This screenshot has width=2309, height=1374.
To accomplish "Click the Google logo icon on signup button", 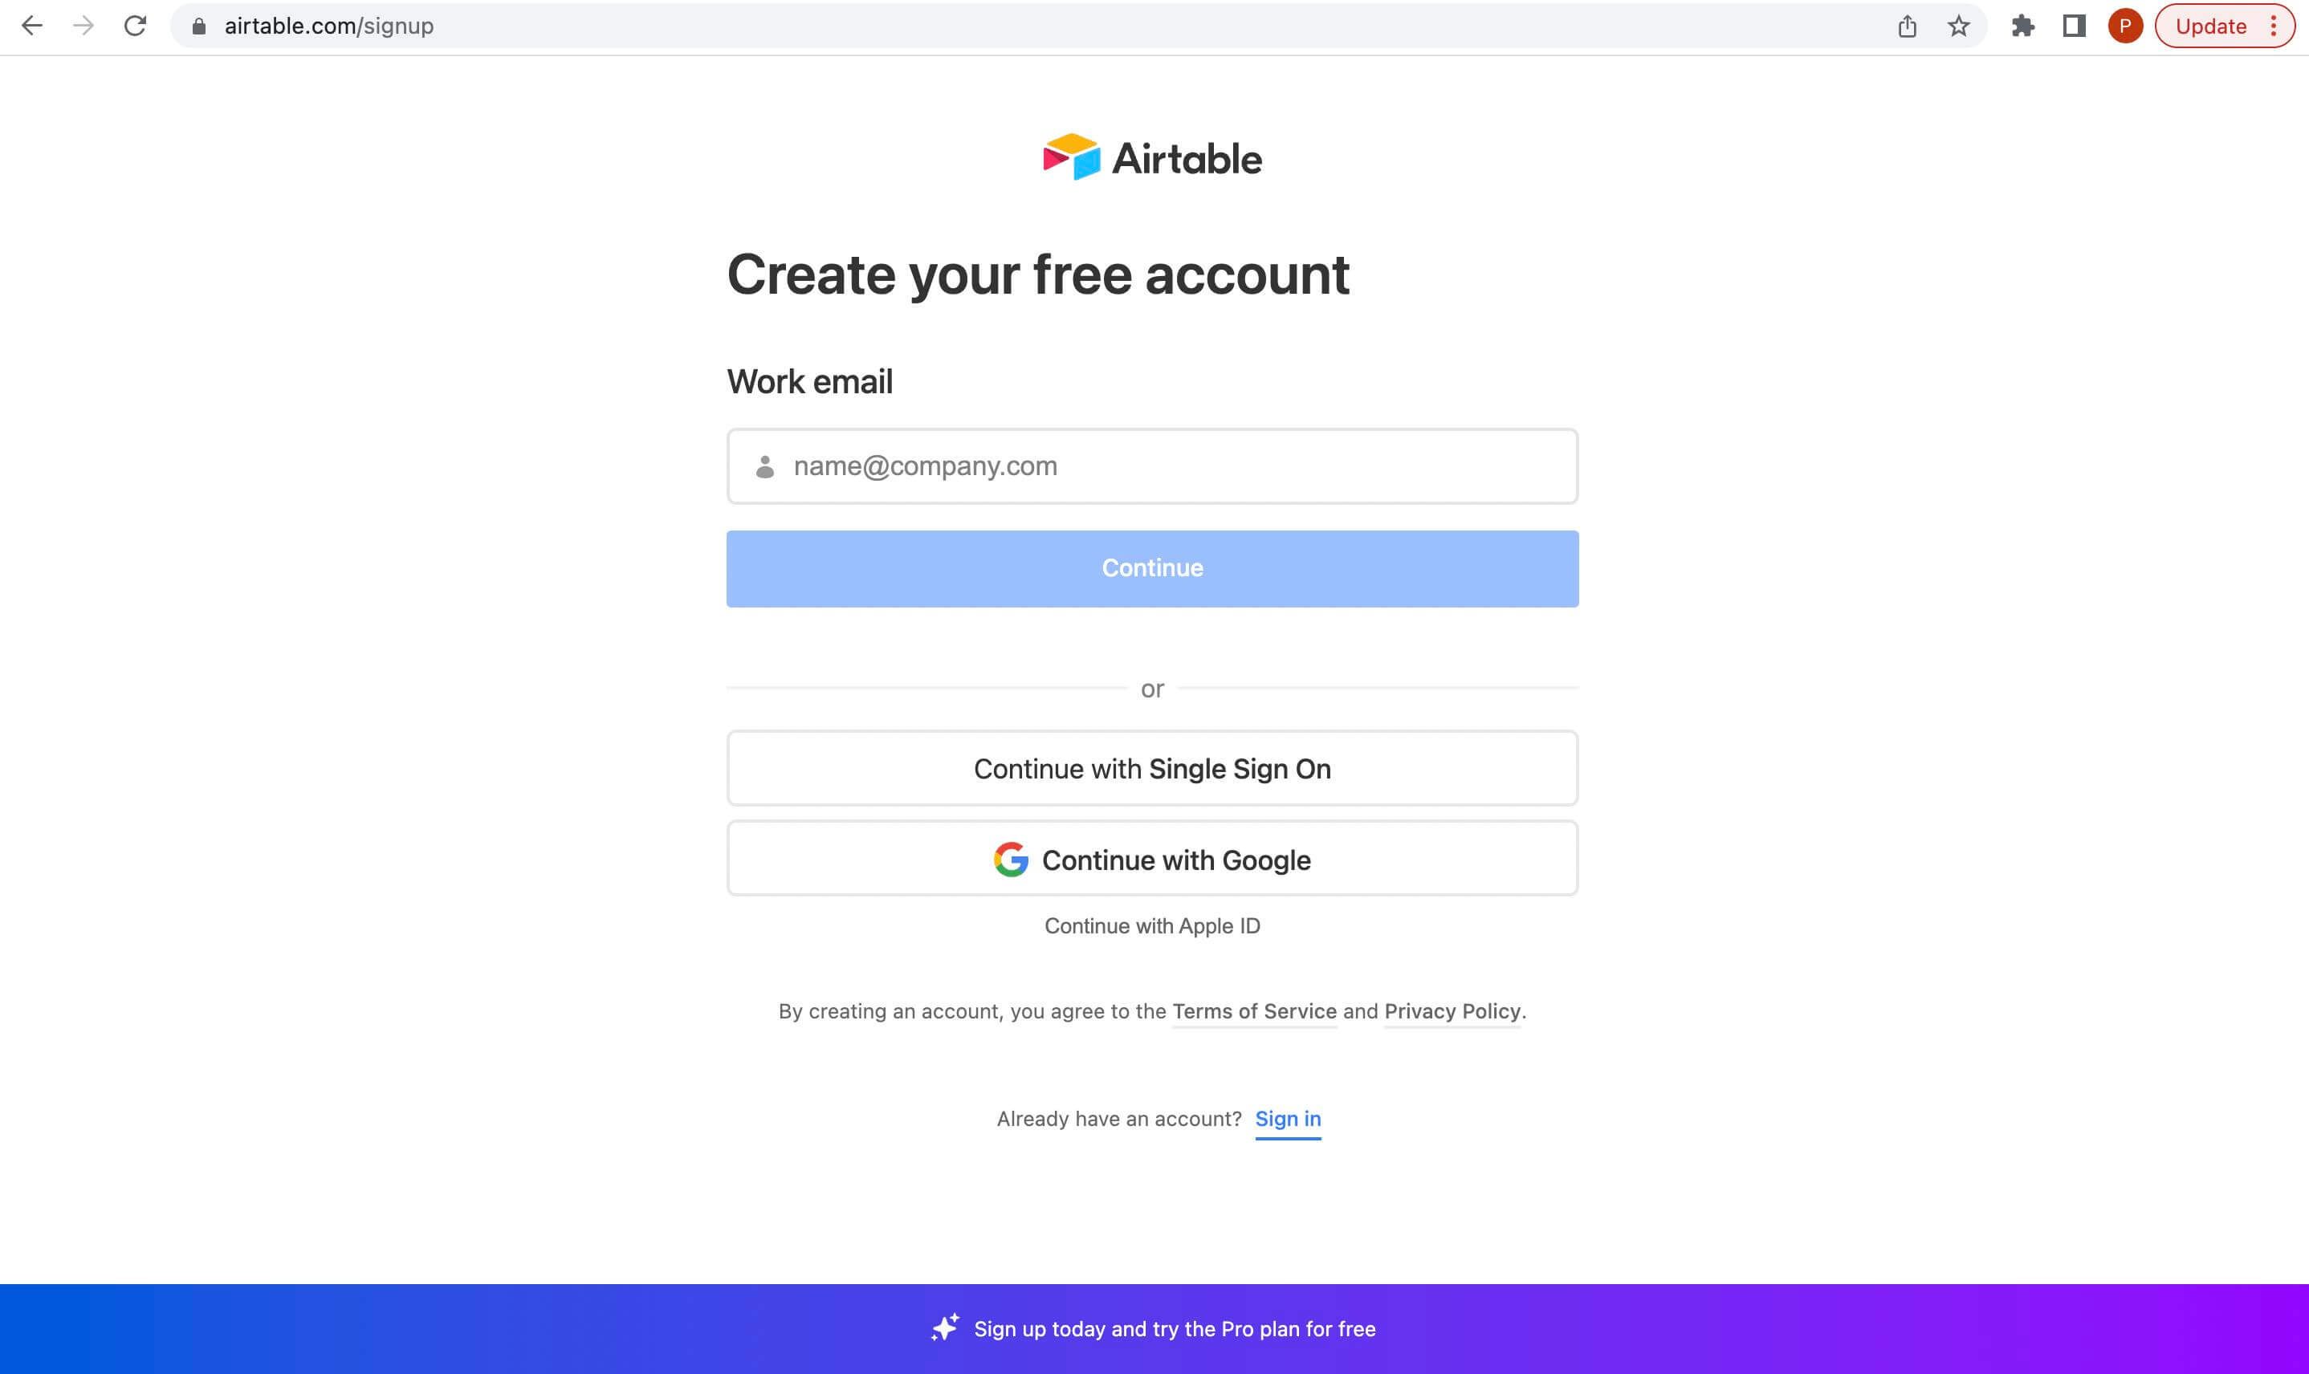I will click(x=1012, y=859).
